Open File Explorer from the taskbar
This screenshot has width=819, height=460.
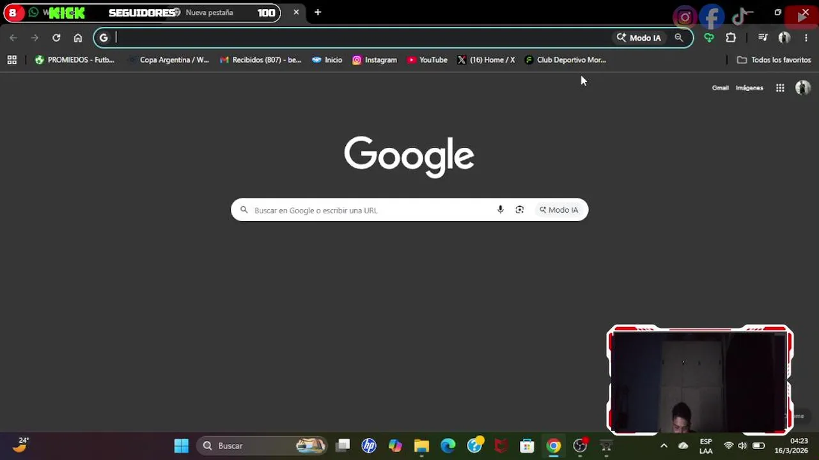[x=421, y=446]
